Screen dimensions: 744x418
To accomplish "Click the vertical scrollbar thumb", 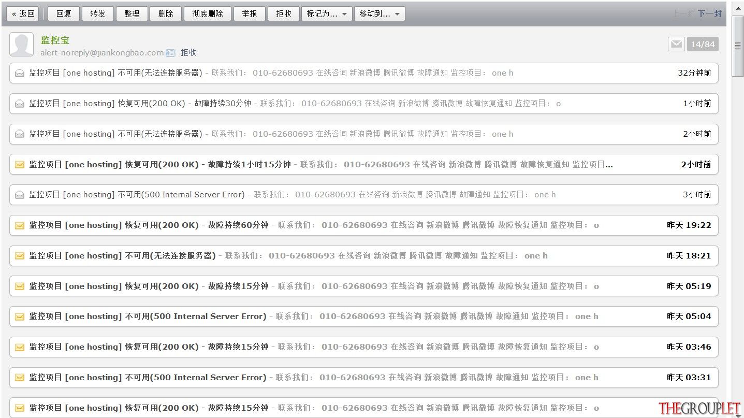I will [738, 46].
